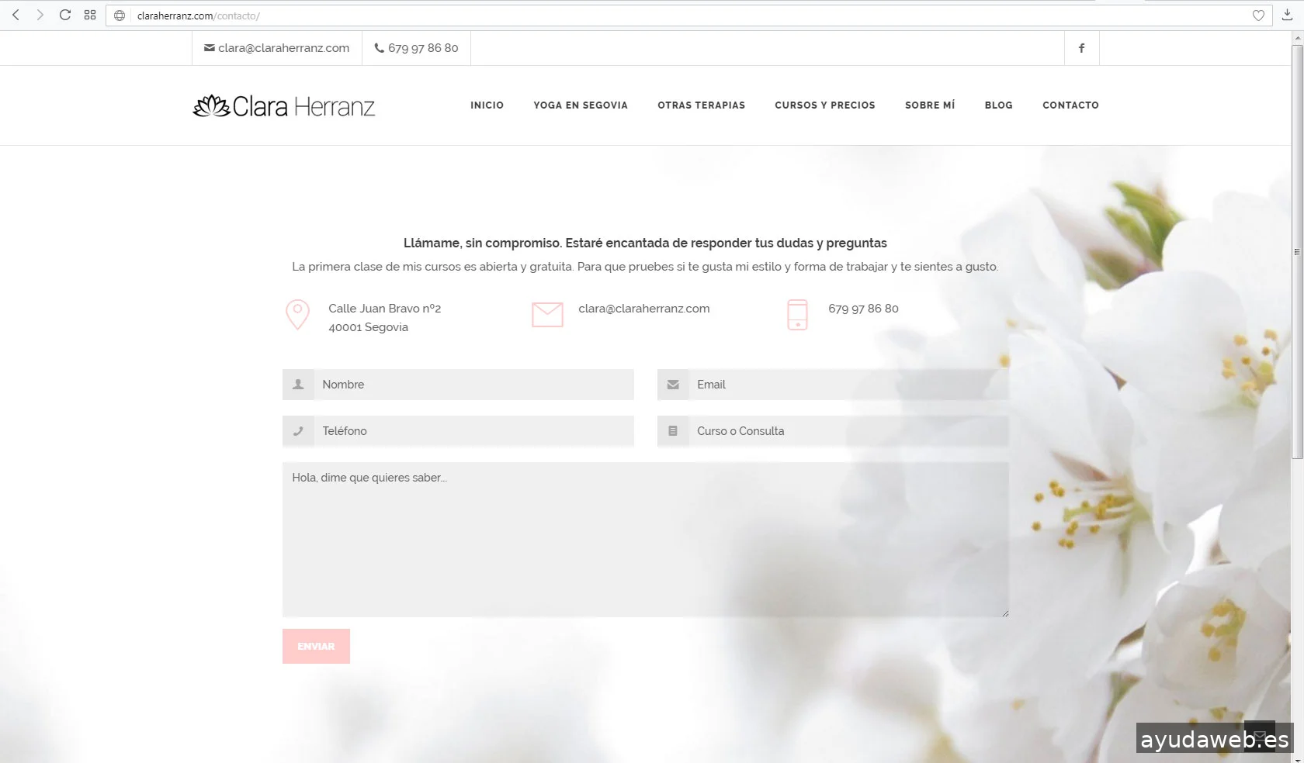Click the heart bookmark icon in address bar

pos(1258,16)
